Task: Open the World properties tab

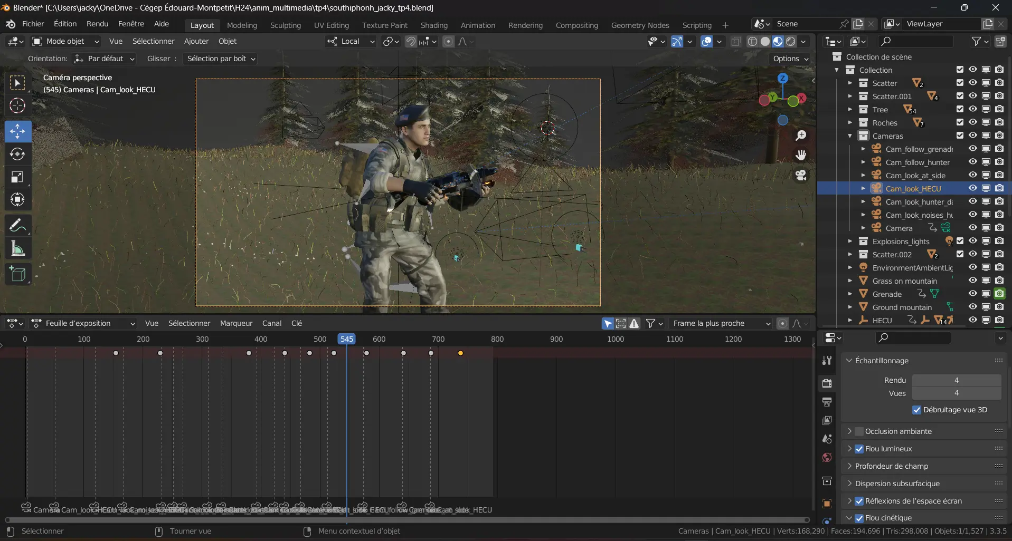Action: pyautogui.click(x=827, y=457)
